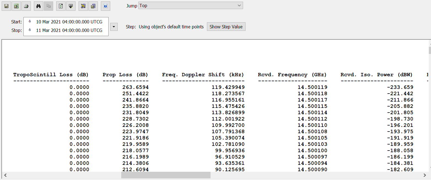This screenshot has width=431, height=180.
Task: Click the vertical scrollbar thumb at top
Action: (x=430, y=50)
